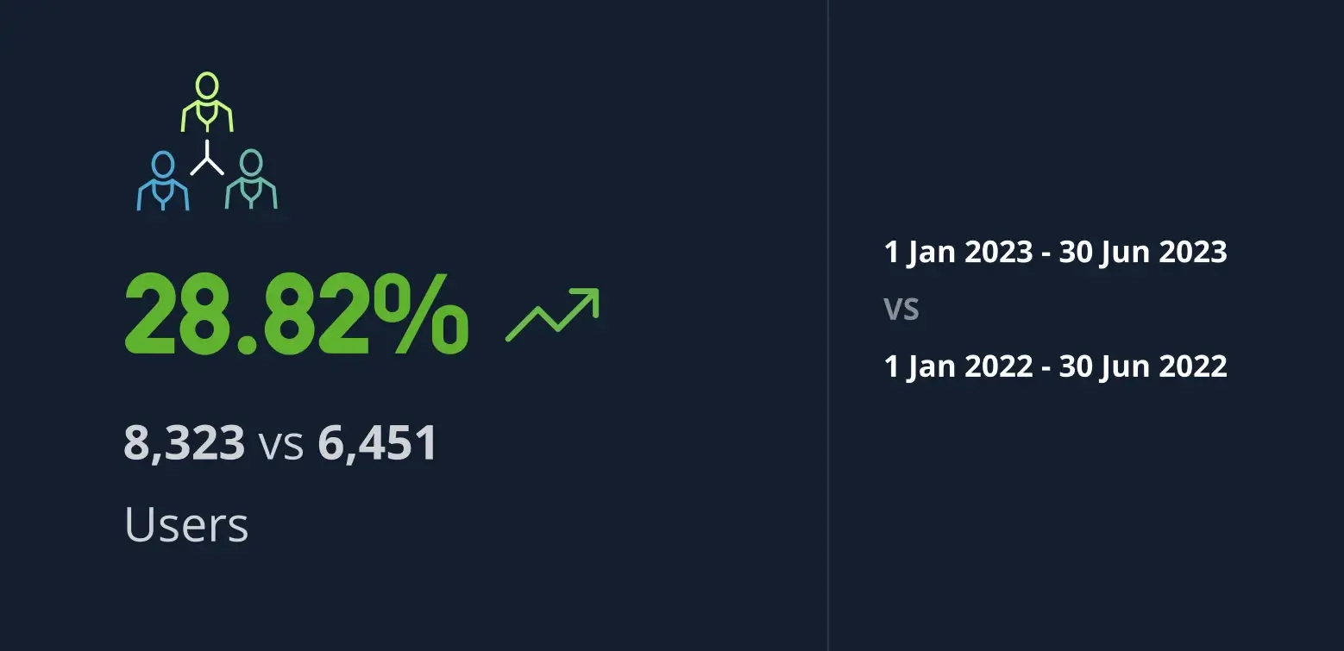The height and width of the screenshot is (651, 1344).
Task: Click the 8,323 current users value
Action: pos(185,443)
